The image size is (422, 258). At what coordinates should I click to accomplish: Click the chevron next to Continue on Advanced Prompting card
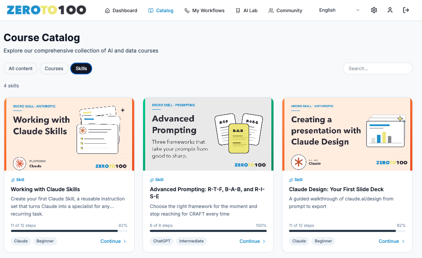click(x=264, y=241)
